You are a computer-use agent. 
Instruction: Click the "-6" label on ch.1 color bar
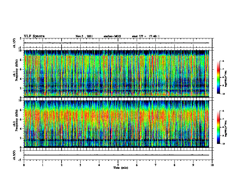[x=223, y=61]
